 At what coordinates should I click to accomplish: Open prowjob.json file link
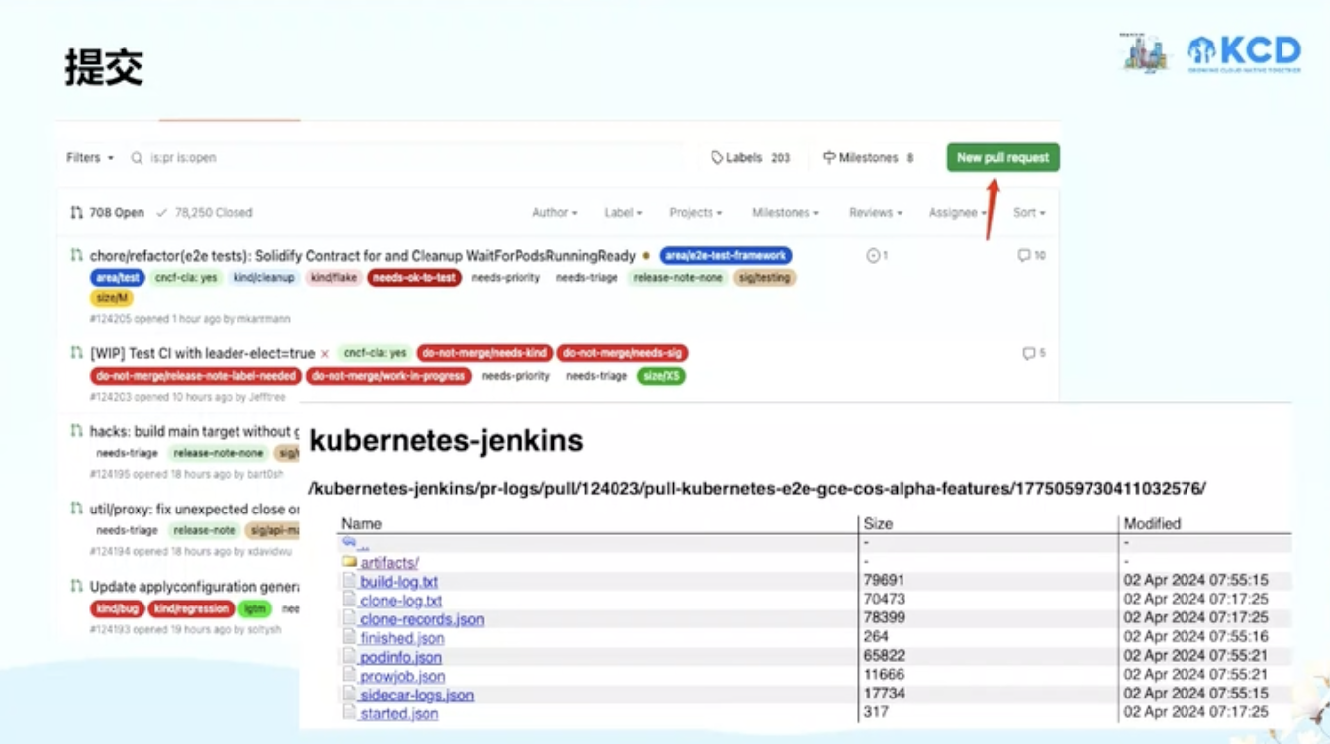click(403, 676)
